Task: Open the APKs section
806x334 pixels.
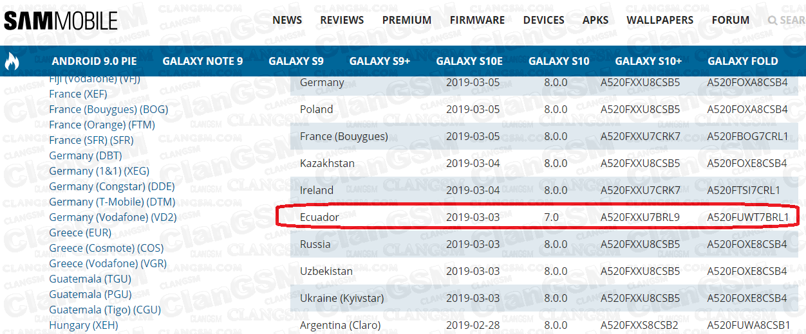Action: [595, 20]
